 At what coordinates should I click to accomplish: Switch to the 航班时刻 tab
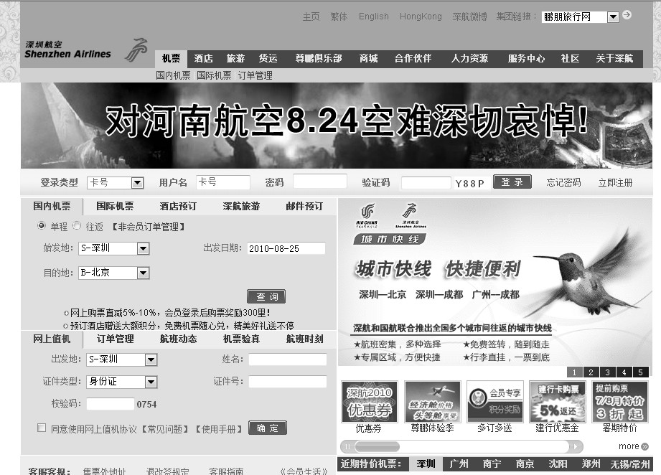[x=305, y=339]
